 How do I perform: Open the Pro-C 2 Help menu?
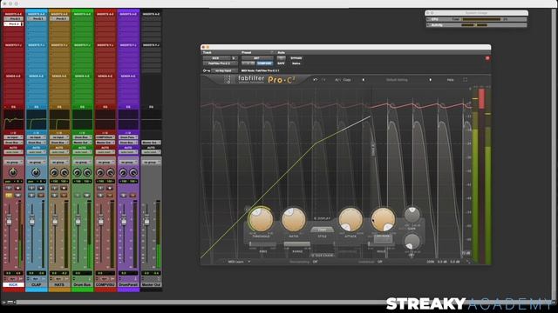click(x=450, y=80)
